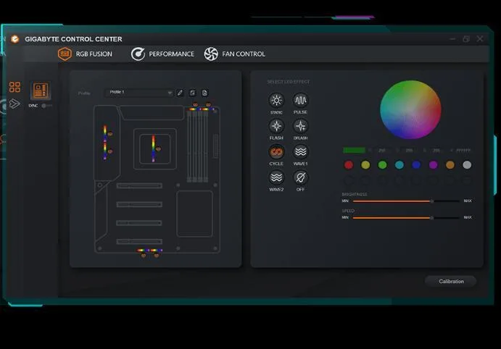Turn LEDs off with Off icon
501x349 pixels.
pyautogui.click(x=300, y=177)
